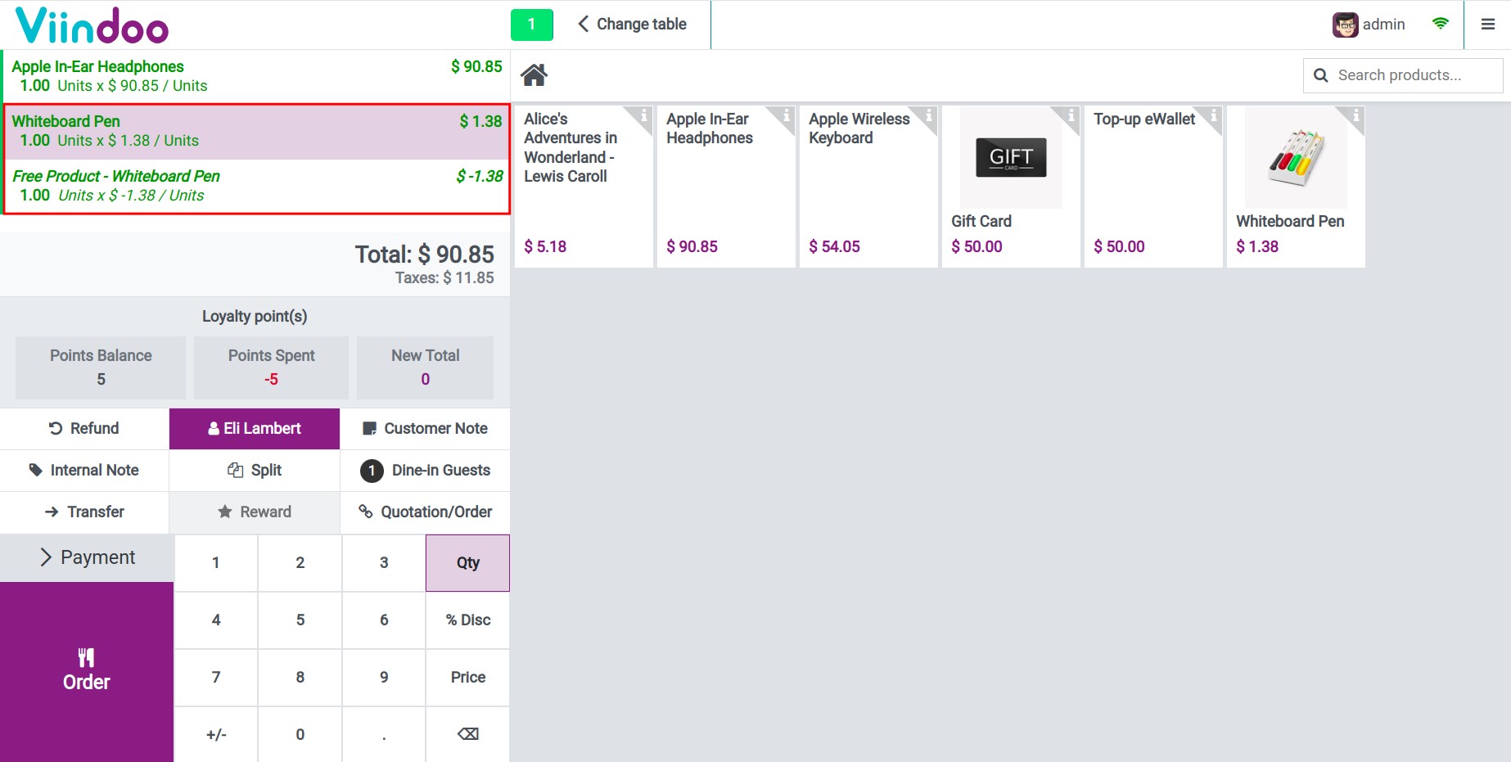
Task: Click the Points Balance box
Action: click(101, 367)
